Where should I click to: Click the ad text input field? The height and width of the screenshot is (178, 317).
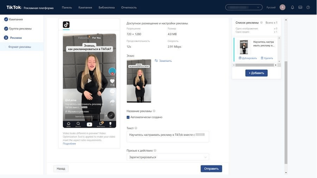click(168, 137)
